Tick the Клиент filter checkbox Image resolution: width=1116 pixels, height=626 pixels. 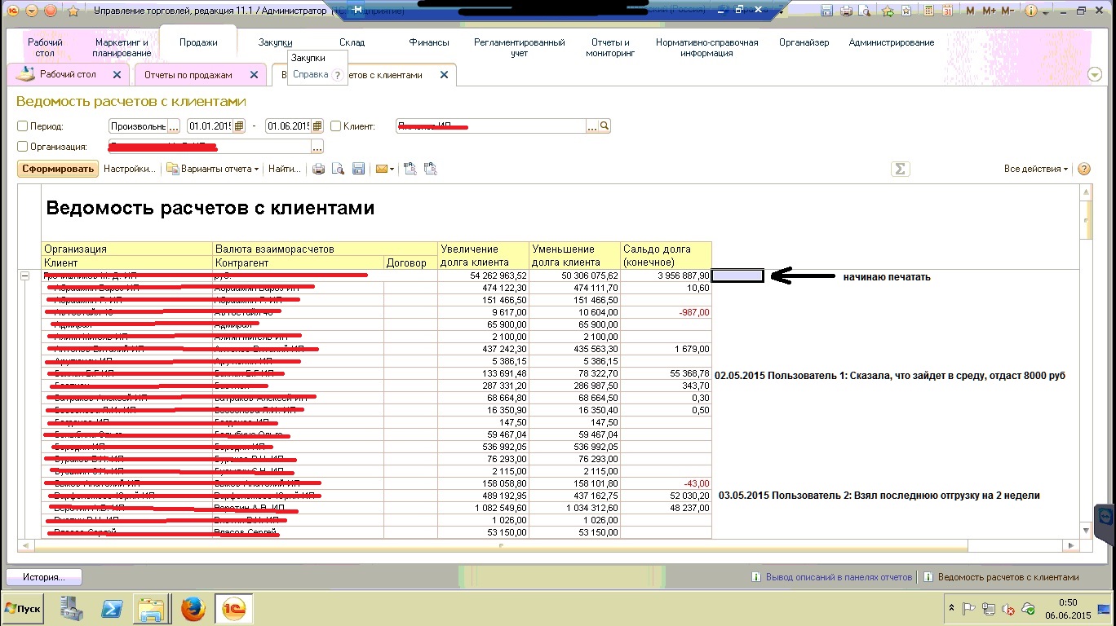click(336, 126)
